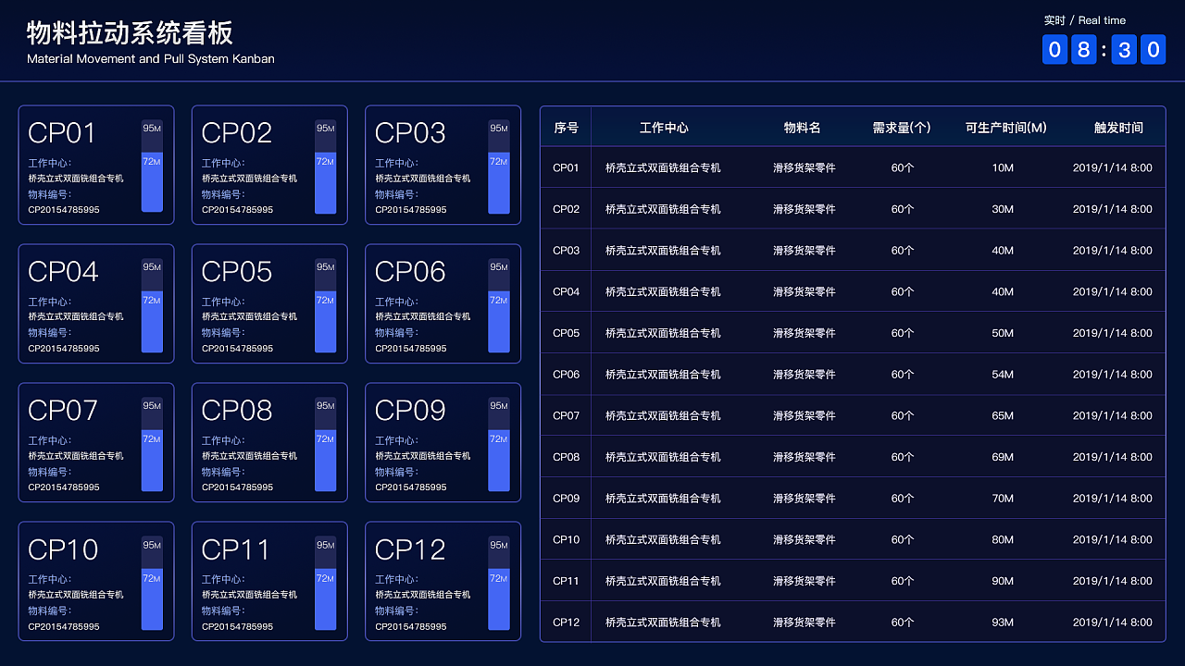Click the 60个 demand in CP01 row

(903, 168)
